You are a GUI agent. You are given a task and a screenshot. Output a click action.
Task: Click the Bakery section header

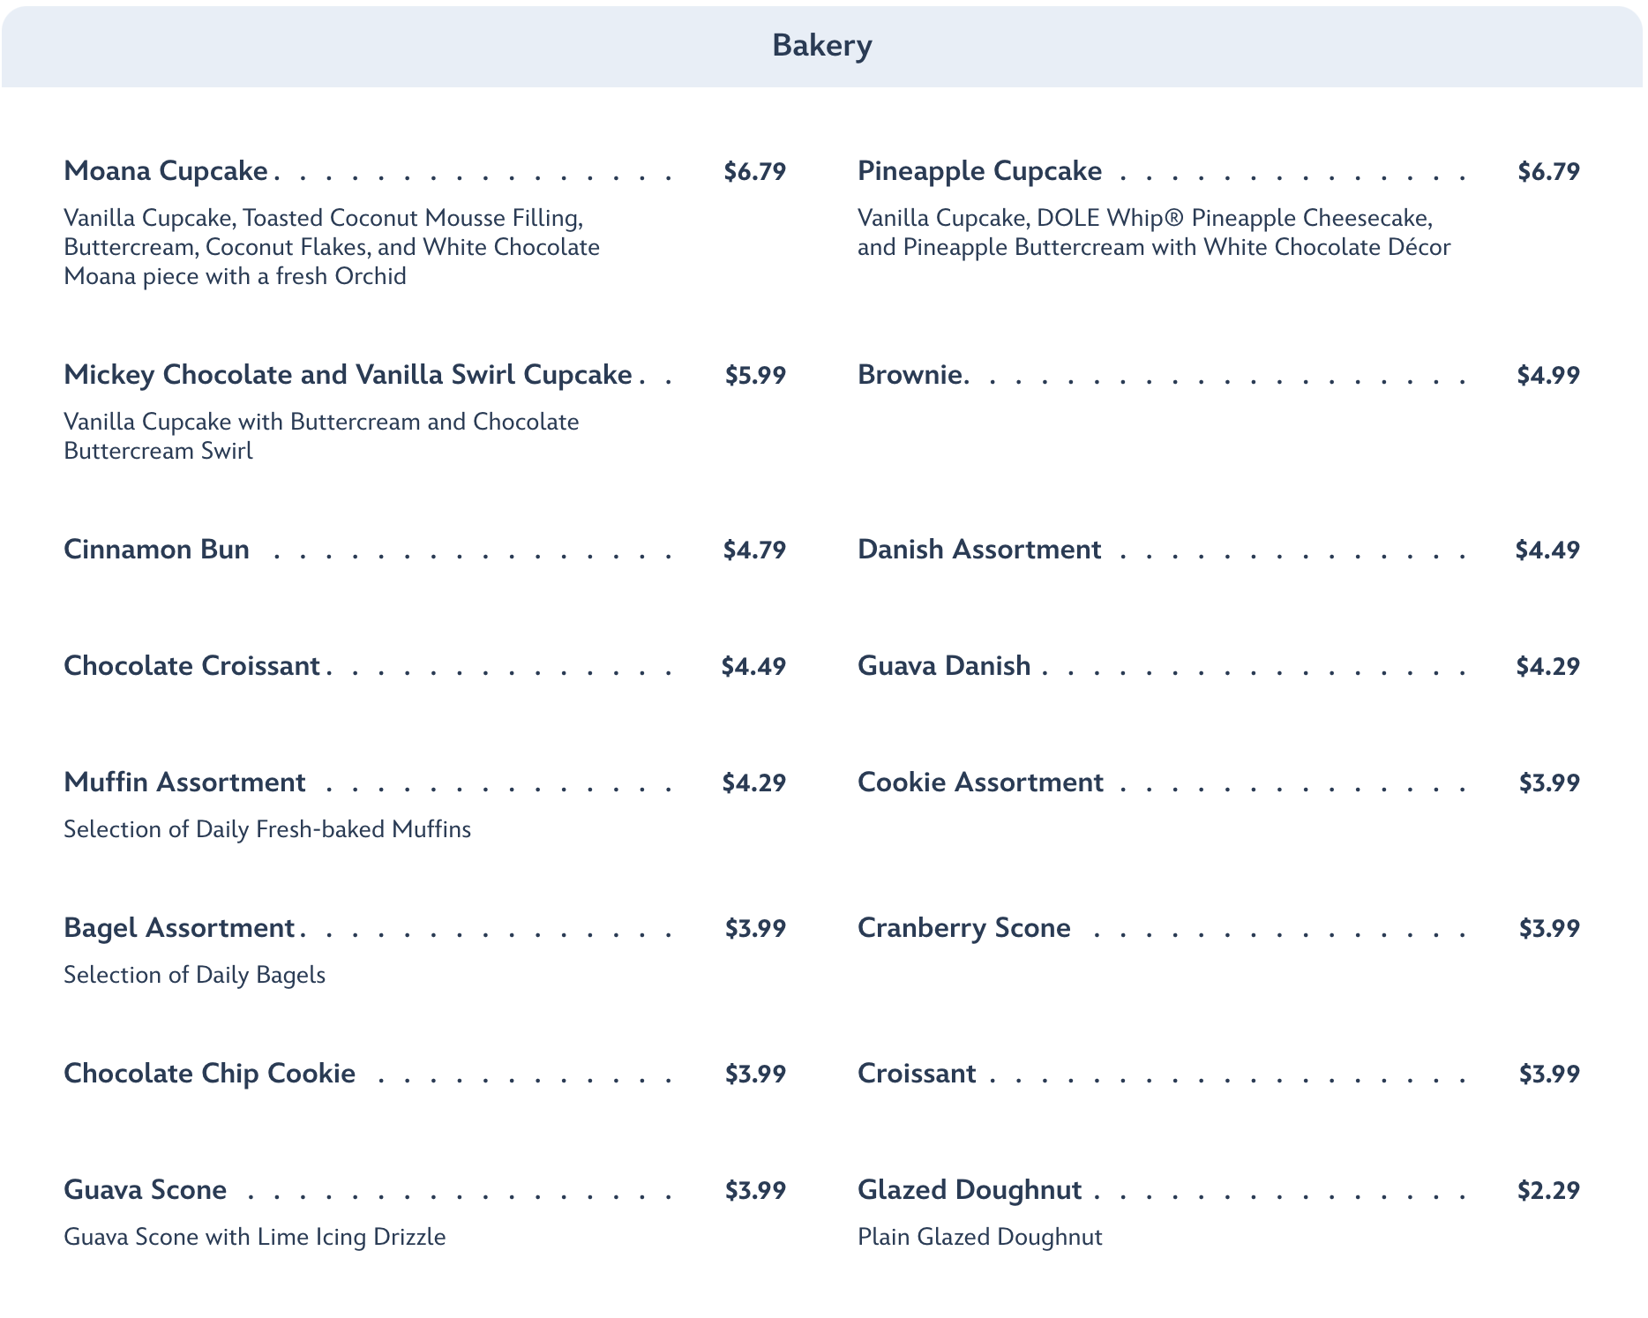[821, 46]
